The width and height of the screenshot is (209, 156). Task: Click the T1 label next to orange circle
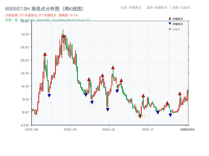coord(144,116)
